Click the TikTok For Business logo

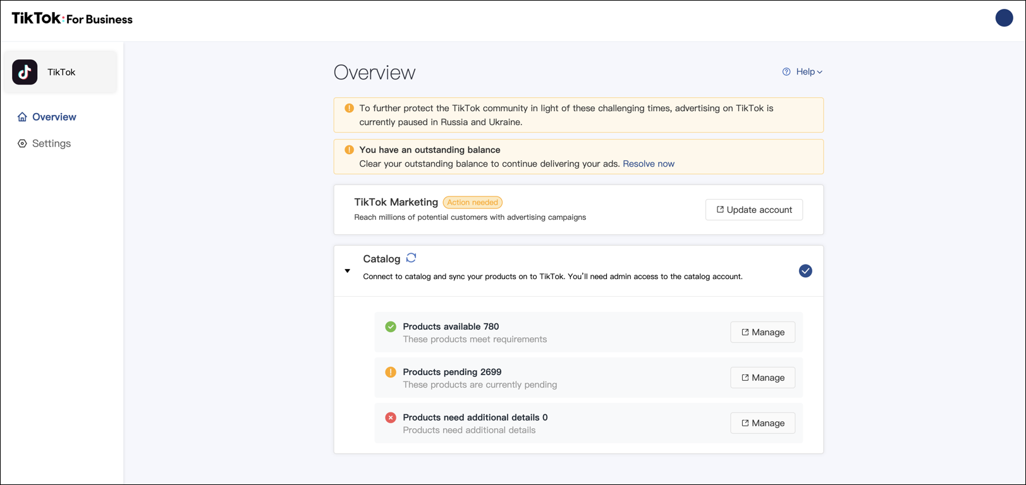[x=72, y=19]
